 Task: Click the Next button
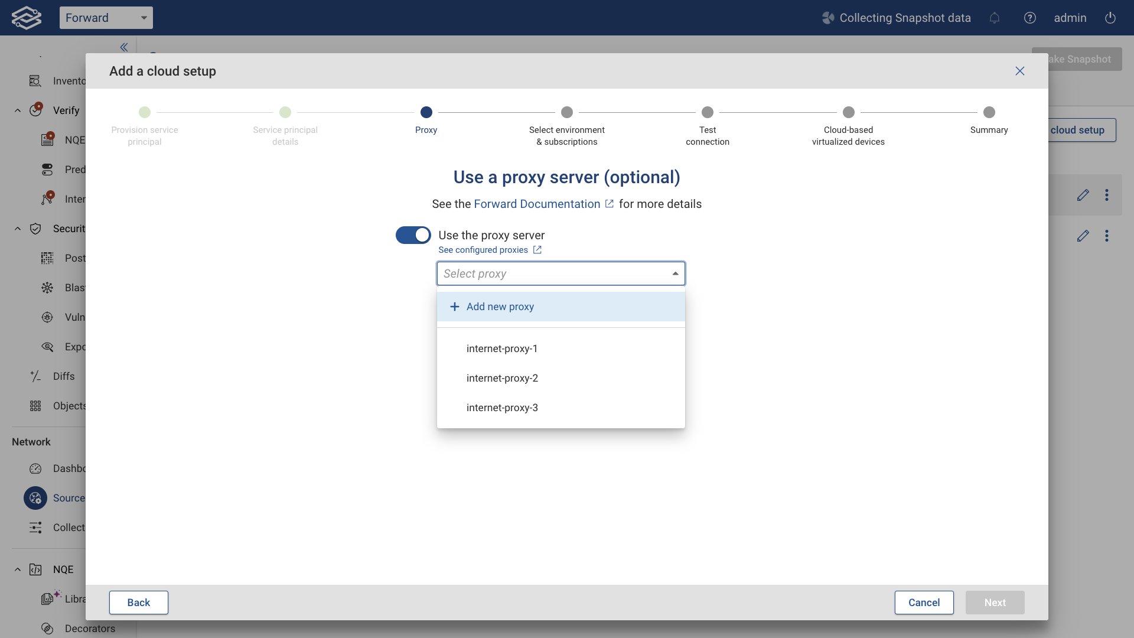coord(995,603)
